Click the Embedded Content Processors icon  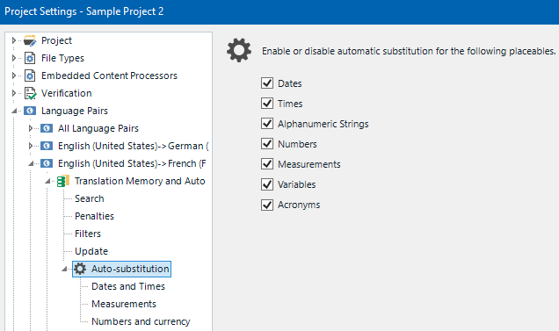coord(30,76)
